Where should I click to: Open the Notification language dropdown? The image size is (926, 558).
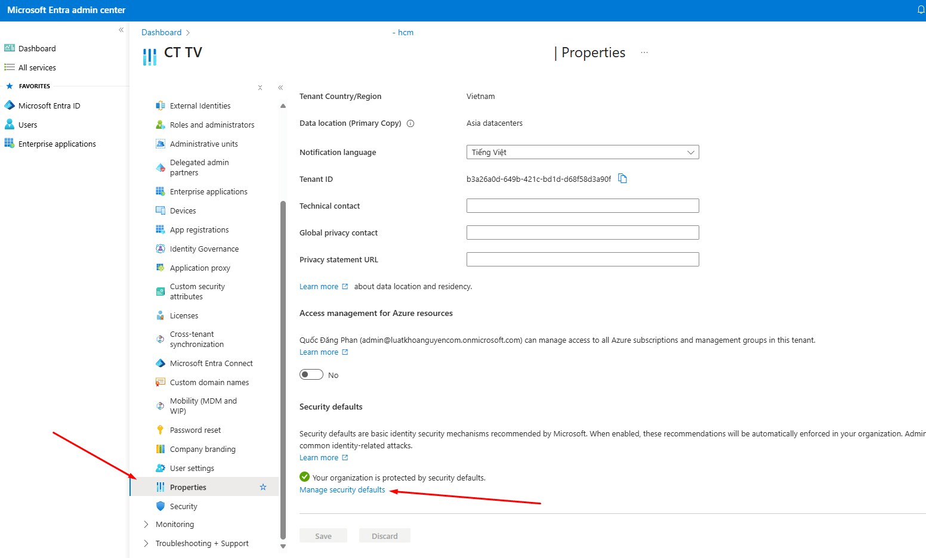tap(582, 152)
